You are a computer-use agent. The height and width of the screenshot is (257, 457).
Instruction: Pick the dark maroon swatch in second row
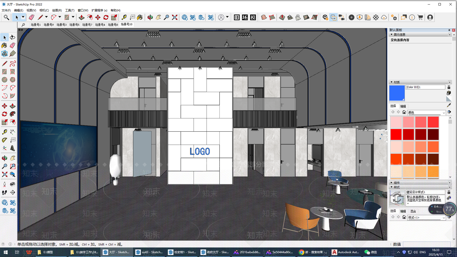(x=433, y=134)
